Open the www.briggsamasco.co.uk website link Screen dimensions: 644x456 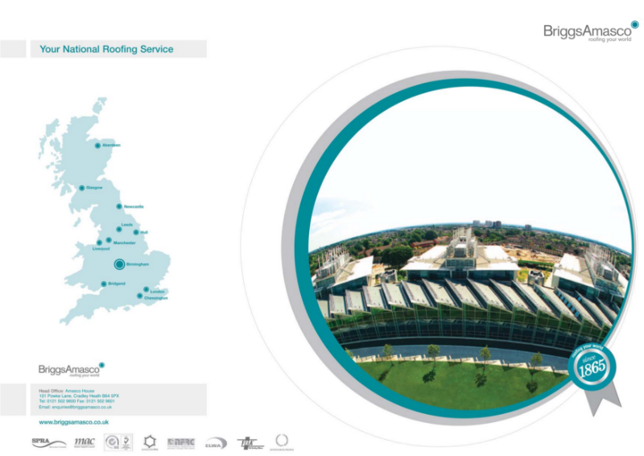(74, 422)
